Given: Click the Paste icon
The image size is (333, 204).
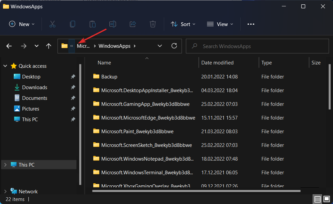Looking at the screenshot, I should click(92, 24).
